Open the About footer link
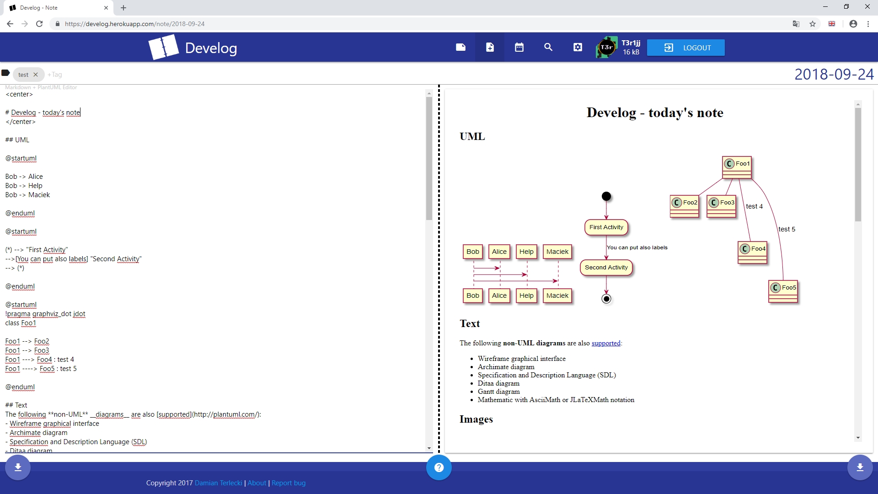This screenshot has height=494, width=878. (x=257, y=483)
